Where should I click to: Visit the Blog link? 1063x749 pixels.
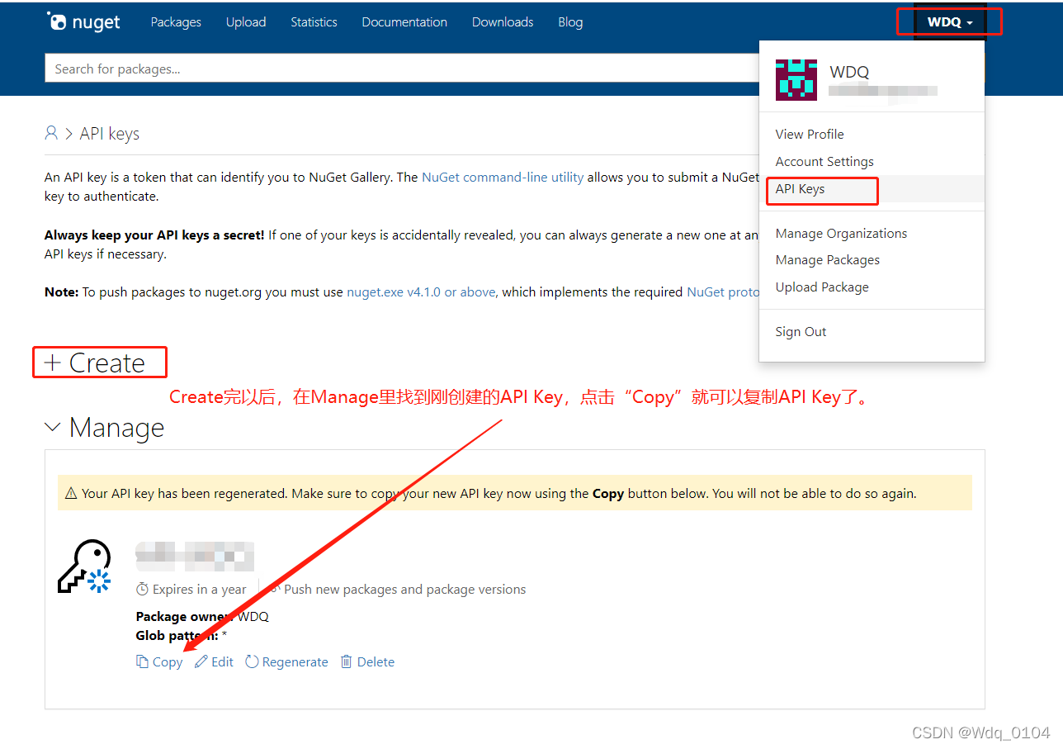(x=570, y=22)
